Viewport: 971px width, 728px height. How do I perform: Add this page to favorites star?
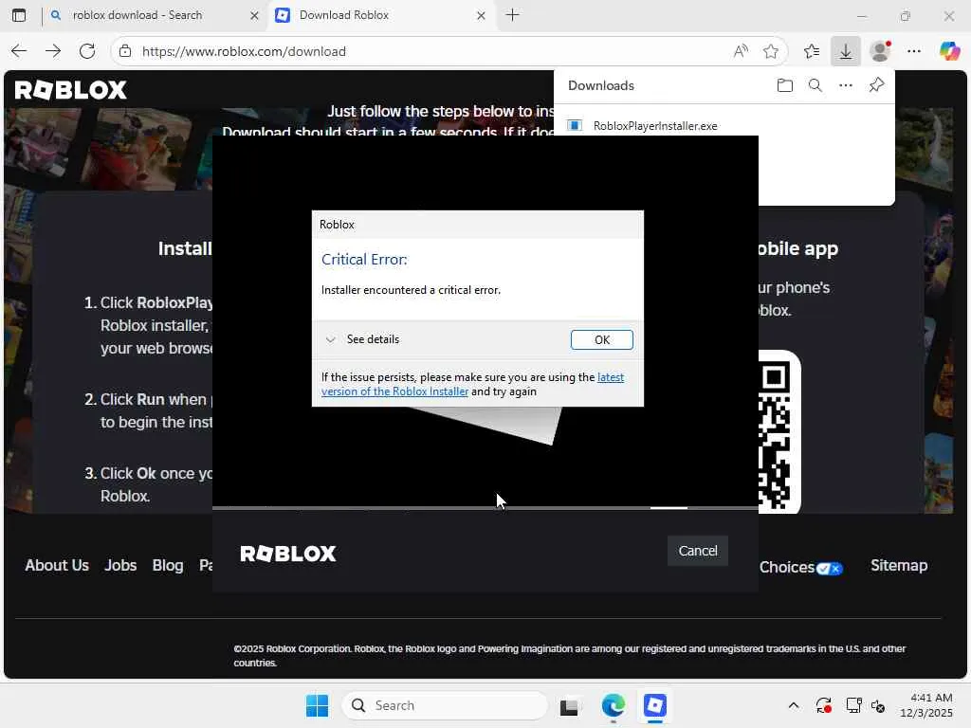pyautogui.click(x=770, y=51)
